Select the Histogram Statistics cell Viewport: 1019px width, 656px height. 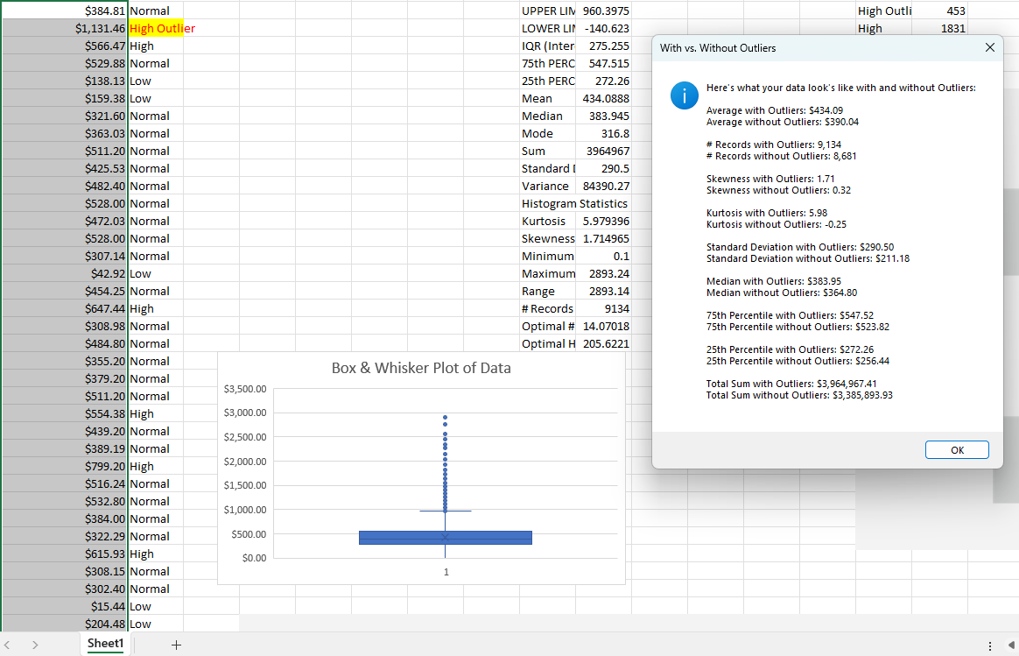pyautogui.click(x=574, y=203)
